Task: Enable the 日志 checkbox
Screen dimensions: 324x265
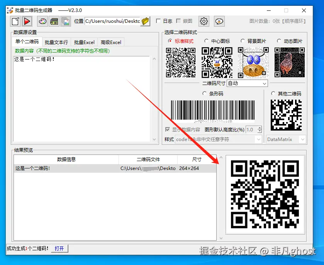Action: (158, 21)
